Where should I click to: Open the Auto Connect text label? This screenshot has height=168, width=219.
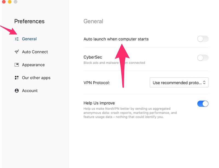pos(35,52)
